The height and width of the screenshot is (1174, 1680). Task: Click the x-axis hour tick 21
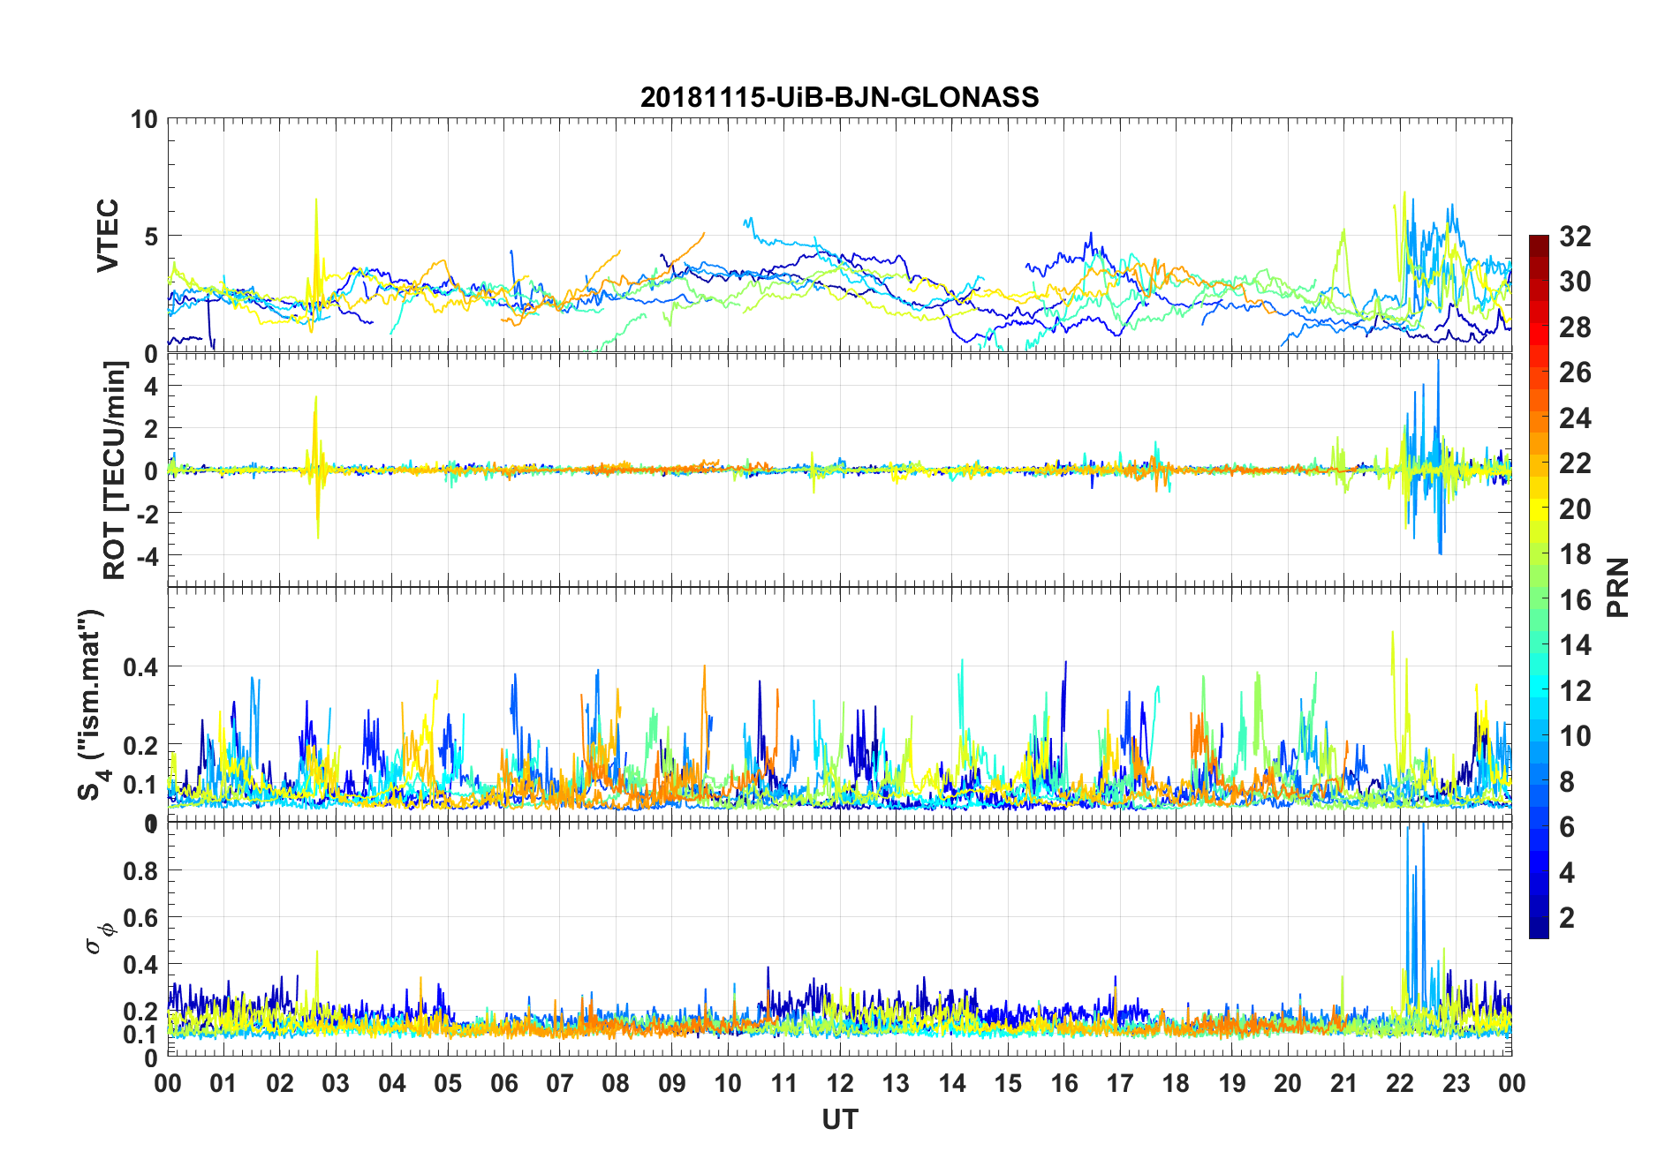1344,1083
